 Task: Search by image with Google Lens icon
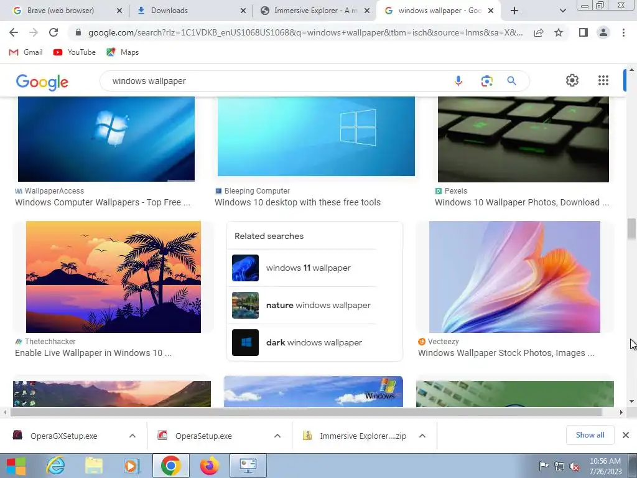click(486, 81)
